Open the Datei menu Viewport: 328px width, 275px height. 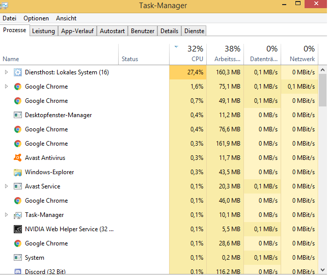pyautogui.click(x=9, y=18)
